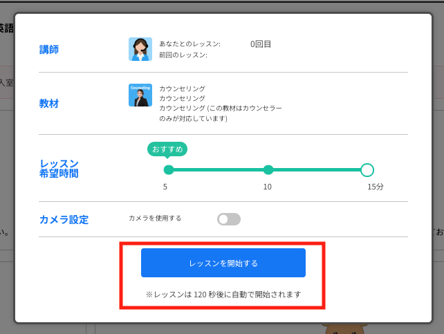Viewport: 444px width, 334px height.
Task: Click the green おすすめ badge
Action: [167, 149]
